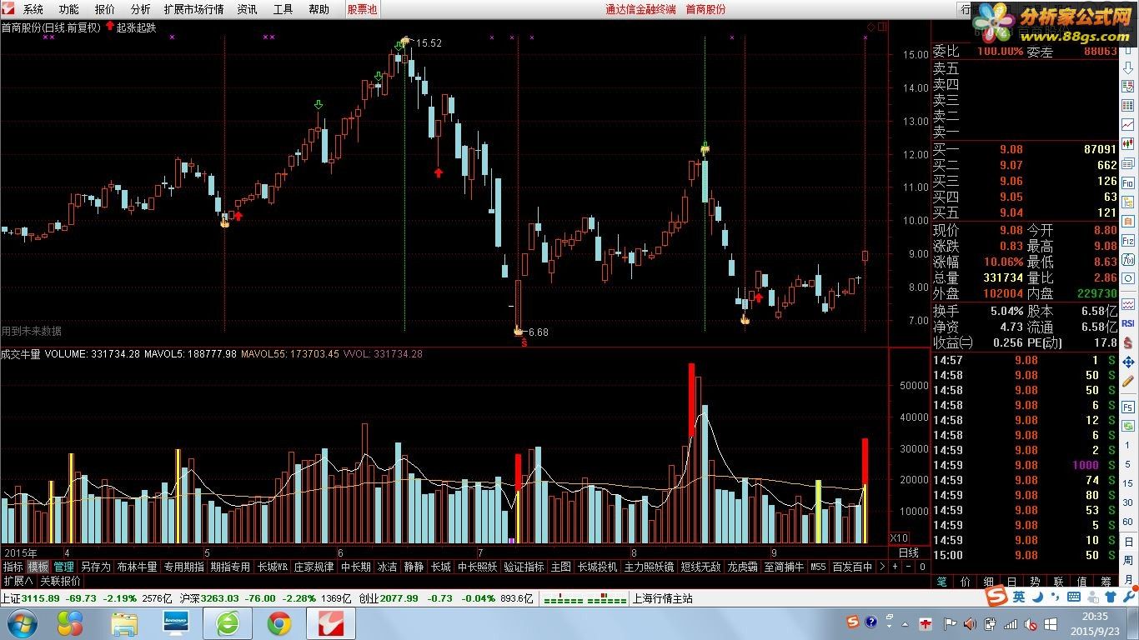Viewport: 1139px width, 640px height.
Task: Switch to the 价 tab under tick list
Action: [965, 581]
